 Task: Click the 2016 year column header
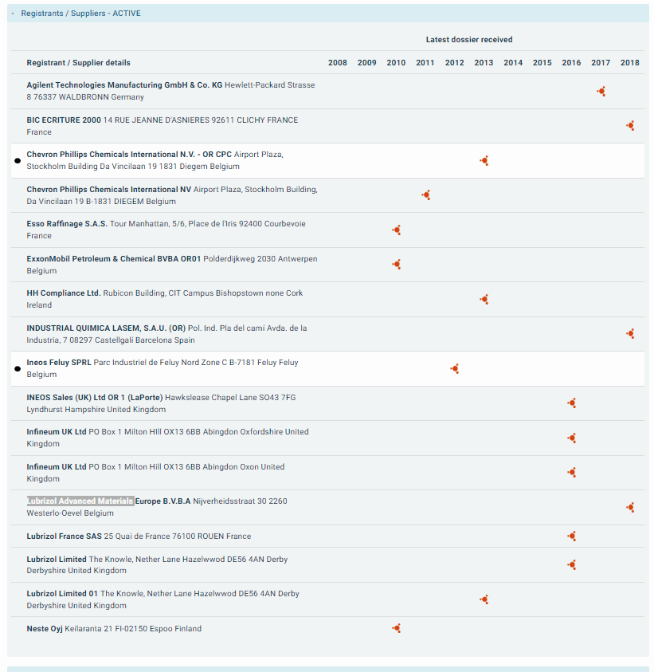(571, 62)
